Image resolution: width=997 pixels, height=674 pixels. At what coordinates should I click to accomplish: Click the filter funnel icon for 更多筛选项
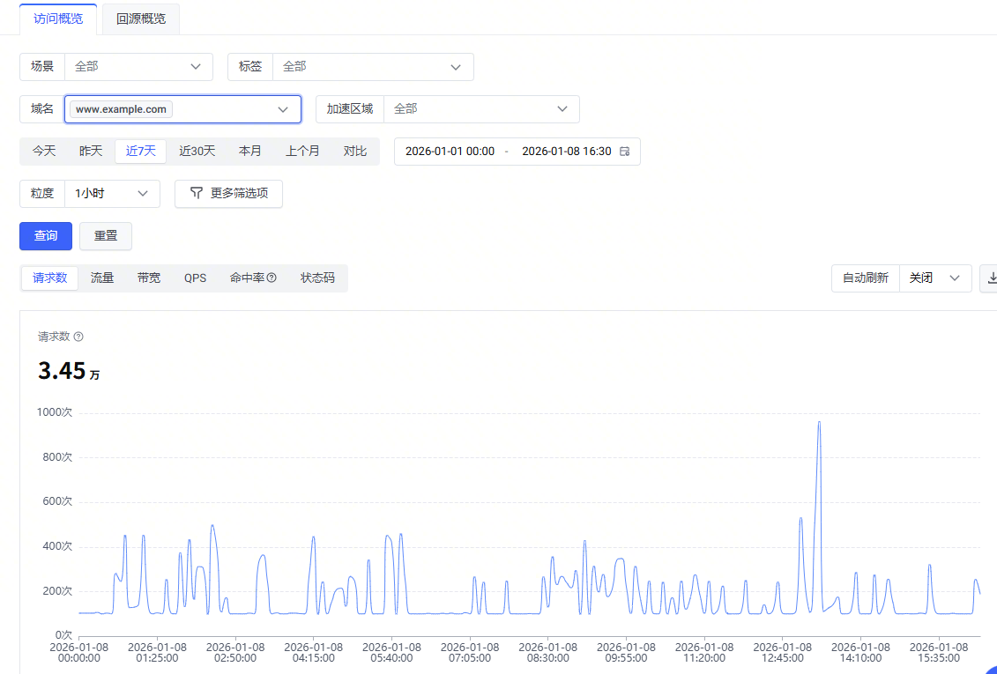click(x=197, y=194)
